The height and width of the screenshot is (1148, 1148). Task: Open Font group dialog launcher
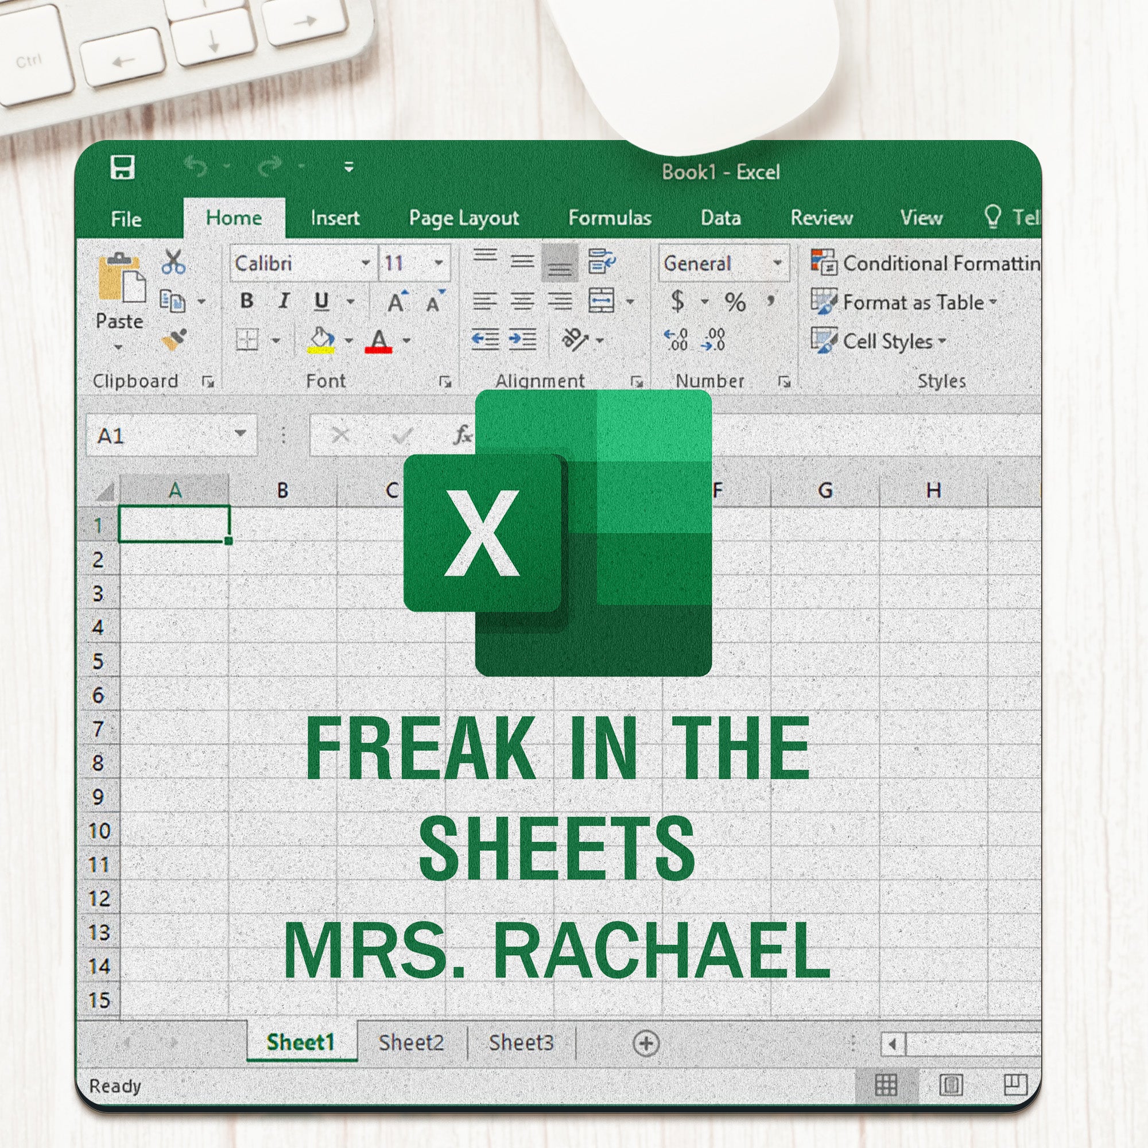(444, 382)
